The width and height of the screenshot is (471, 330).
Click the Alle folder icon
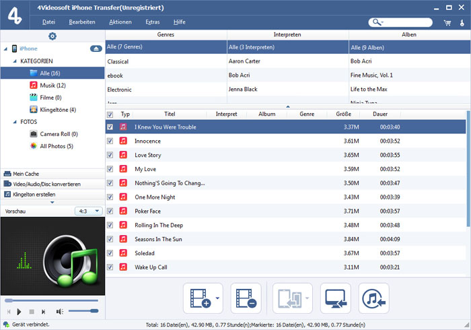tap(34, 73)
